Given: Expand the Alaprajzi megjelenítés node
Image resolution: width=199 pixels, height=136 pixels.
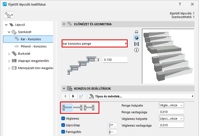Looking at the screenshot, I should click(9, 61).
